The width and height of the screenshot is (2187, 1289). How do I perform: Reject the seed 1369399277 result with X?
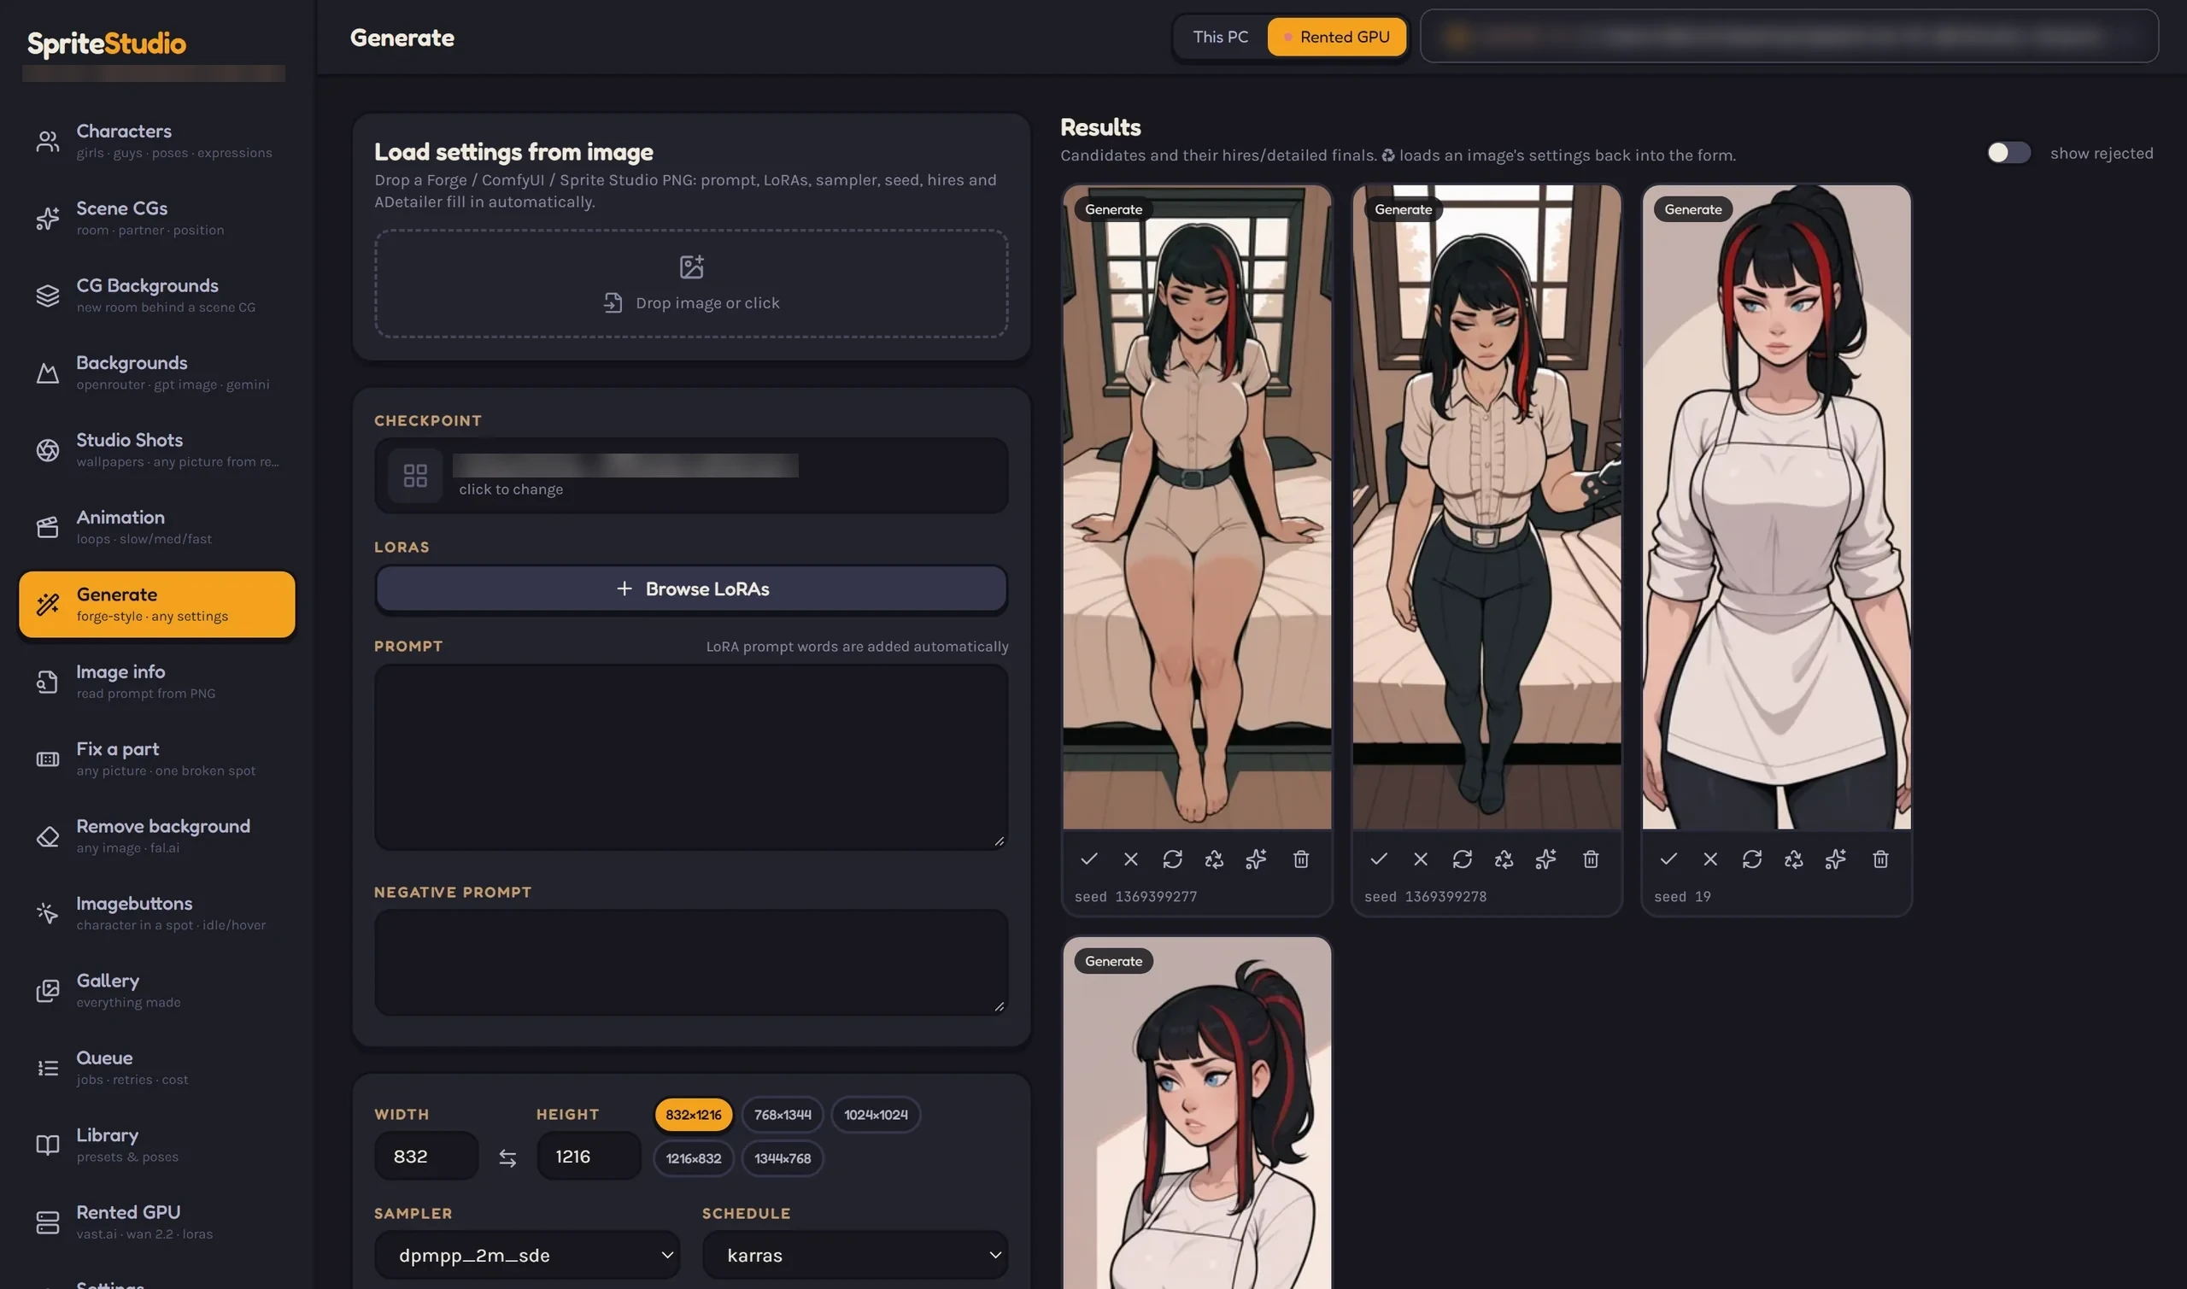(1130, 859)
